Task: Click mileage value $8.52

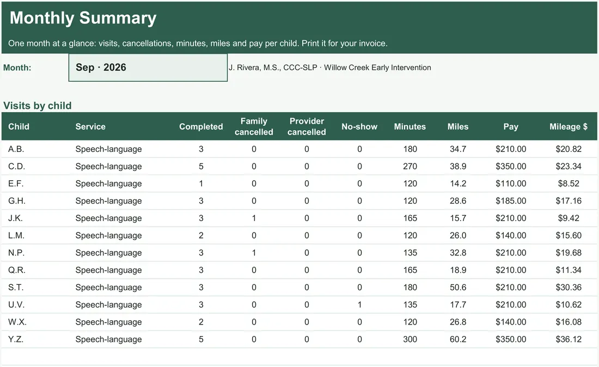Action: click(569, 183)
